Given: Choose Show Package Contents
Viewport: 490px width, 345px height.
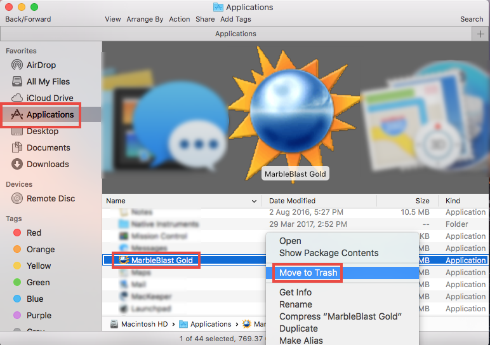Looking at the screenshot, I should pos(329,253).
